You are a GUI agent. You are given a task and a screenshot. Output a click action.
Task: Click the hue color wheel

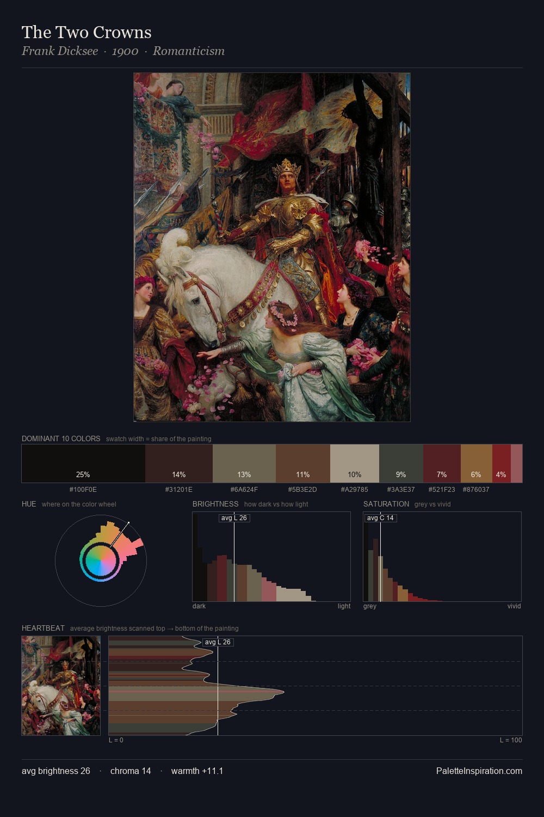(x=101, y=560)
